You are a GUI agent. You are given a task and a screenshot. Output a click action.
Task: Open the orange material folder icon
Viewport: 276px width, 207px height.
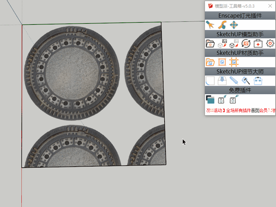click(210, 62)
